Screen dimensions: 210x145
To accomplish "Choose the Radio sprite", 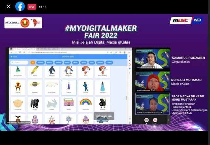I will 69,104.
